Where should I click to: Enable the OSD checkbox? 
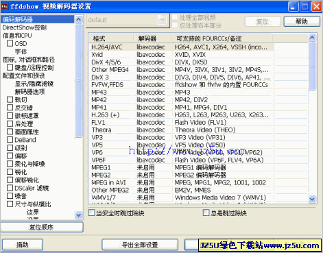click(x=10, y=43)
